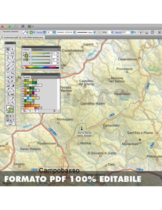Select the Hand tool

click(x=8, y=102)
